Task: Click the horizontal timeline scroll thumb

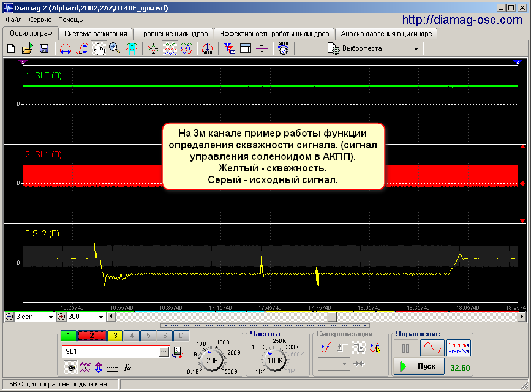Action: tap(332, 317)
